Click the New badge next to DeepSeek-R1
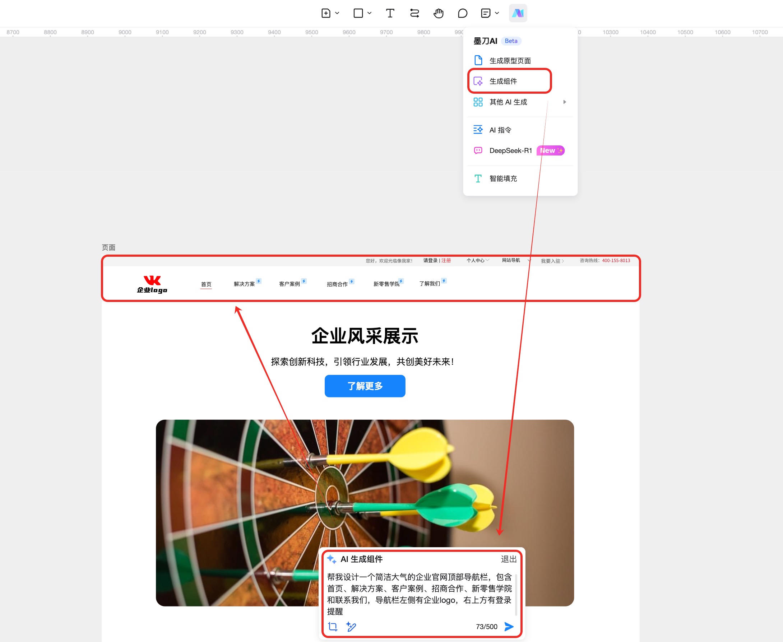This screenshot has width=783, height=642. click(x=550, y=150)
